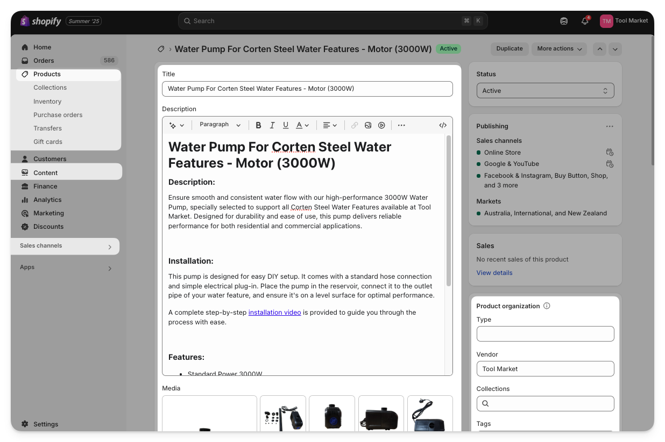Go to Inventory under Products

coord(47,102)
